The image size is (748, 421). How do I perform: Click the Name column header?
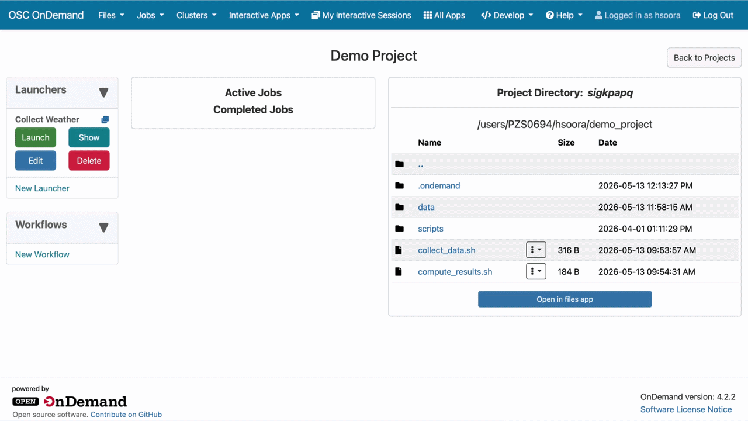430,143
